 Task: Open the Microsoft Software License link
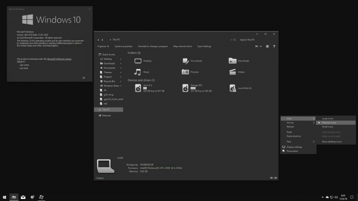click(59, 59)
